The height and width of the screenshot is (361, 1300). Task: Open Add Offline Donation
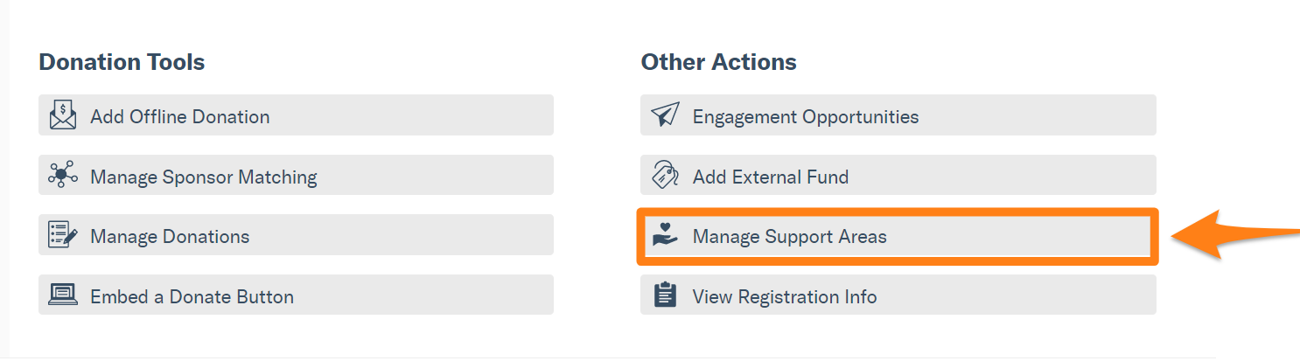(x=296, y=115)
